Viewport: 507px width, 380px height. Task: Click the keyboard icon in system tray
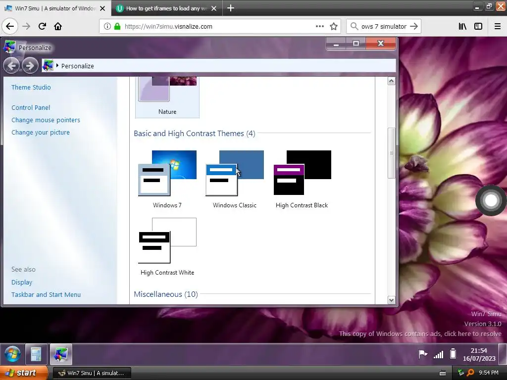point(443,373)
